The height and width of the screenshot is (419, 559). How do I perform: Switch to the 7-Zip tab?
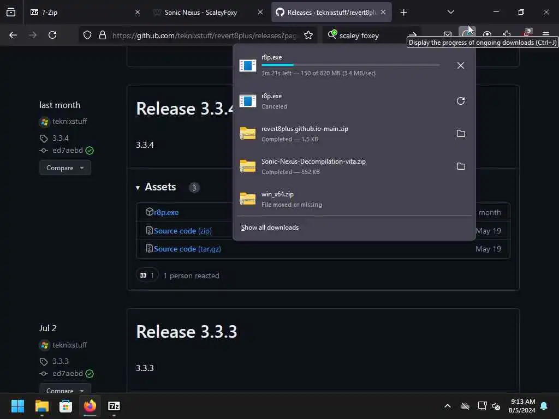pyautogui.click(x=80, y=12)
